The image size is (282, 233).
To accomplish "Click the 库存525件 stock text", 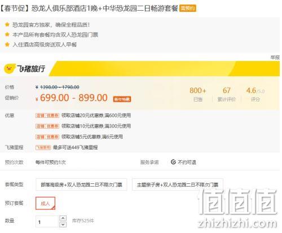I will pyautogui.click(x=83, y=221).
